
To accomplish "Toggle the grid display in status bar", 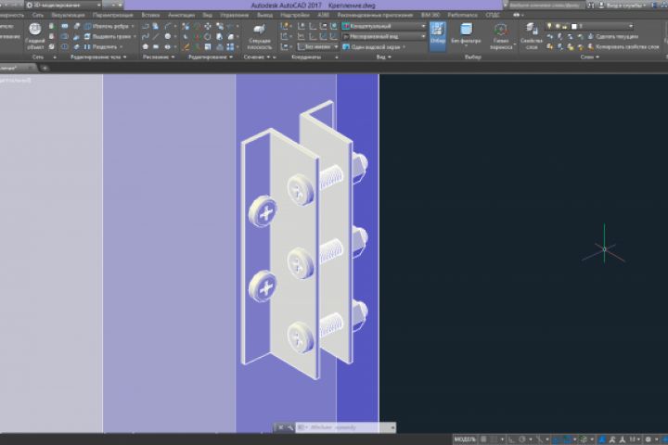I will 483,439.
